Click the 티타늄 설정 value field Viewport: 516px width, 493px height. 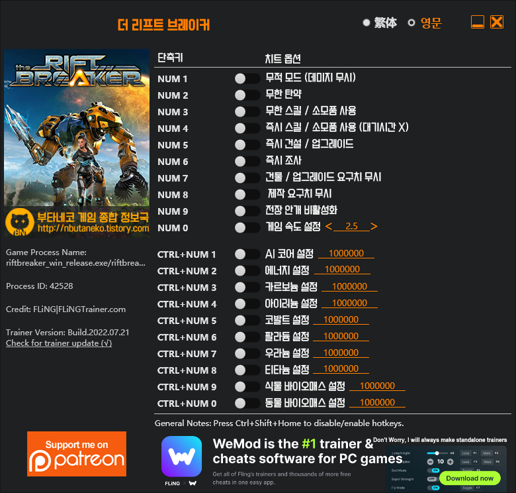[x=341, y=369]
